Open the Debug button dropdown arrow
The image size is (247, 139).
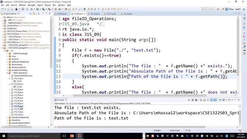34,9
